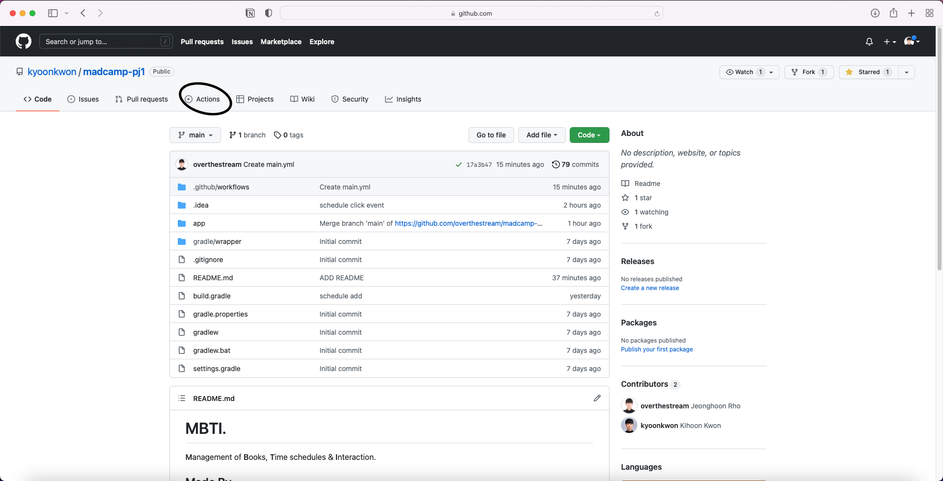Open Explore in top navigation

tap(322, 42)
